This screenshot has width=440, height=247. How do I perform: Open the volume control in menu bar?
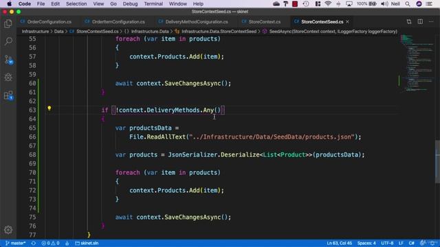click(x=384, y=3)
